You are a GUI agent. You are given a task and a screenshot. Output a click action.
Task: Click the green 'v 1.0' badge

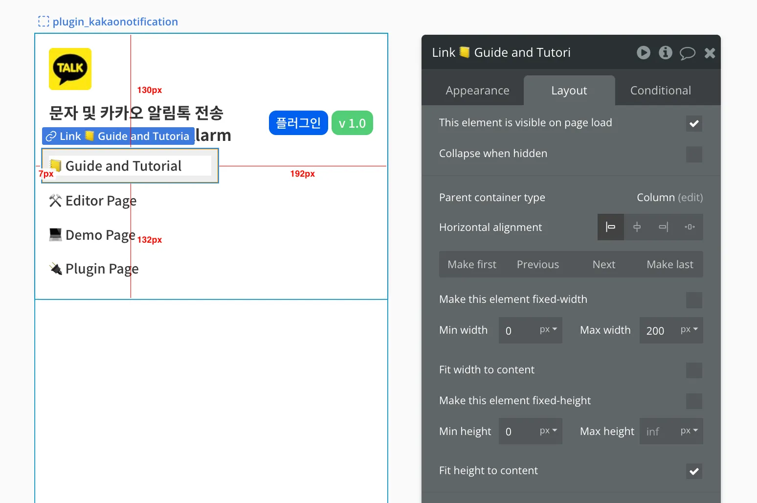pos(352,123)
